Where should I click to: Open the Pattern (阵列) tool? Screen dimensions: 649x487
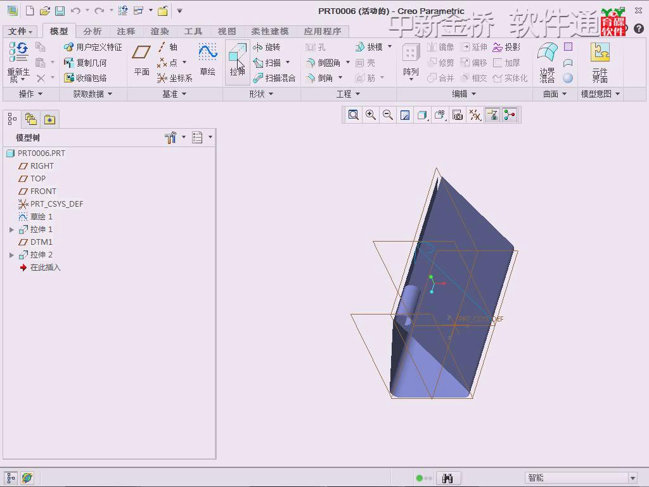pyautogui.click(x=411, y=62)
